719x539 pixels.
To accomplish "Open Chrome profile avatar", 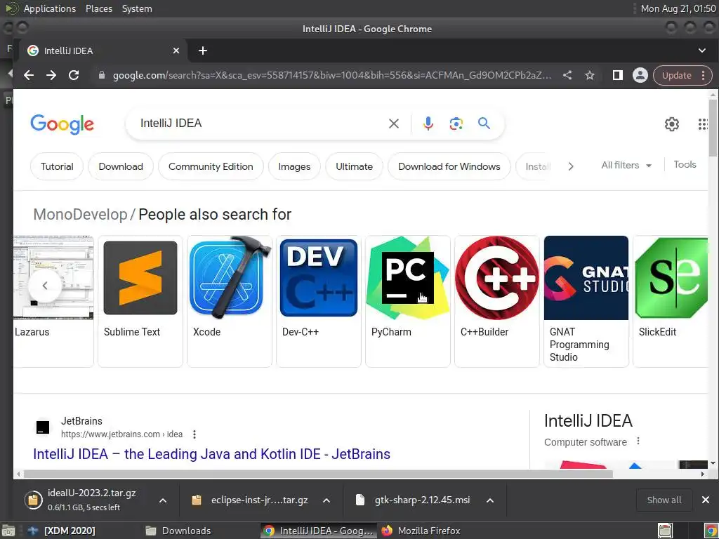I will point(640,75).
